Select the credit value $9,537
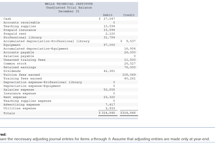 128,41
